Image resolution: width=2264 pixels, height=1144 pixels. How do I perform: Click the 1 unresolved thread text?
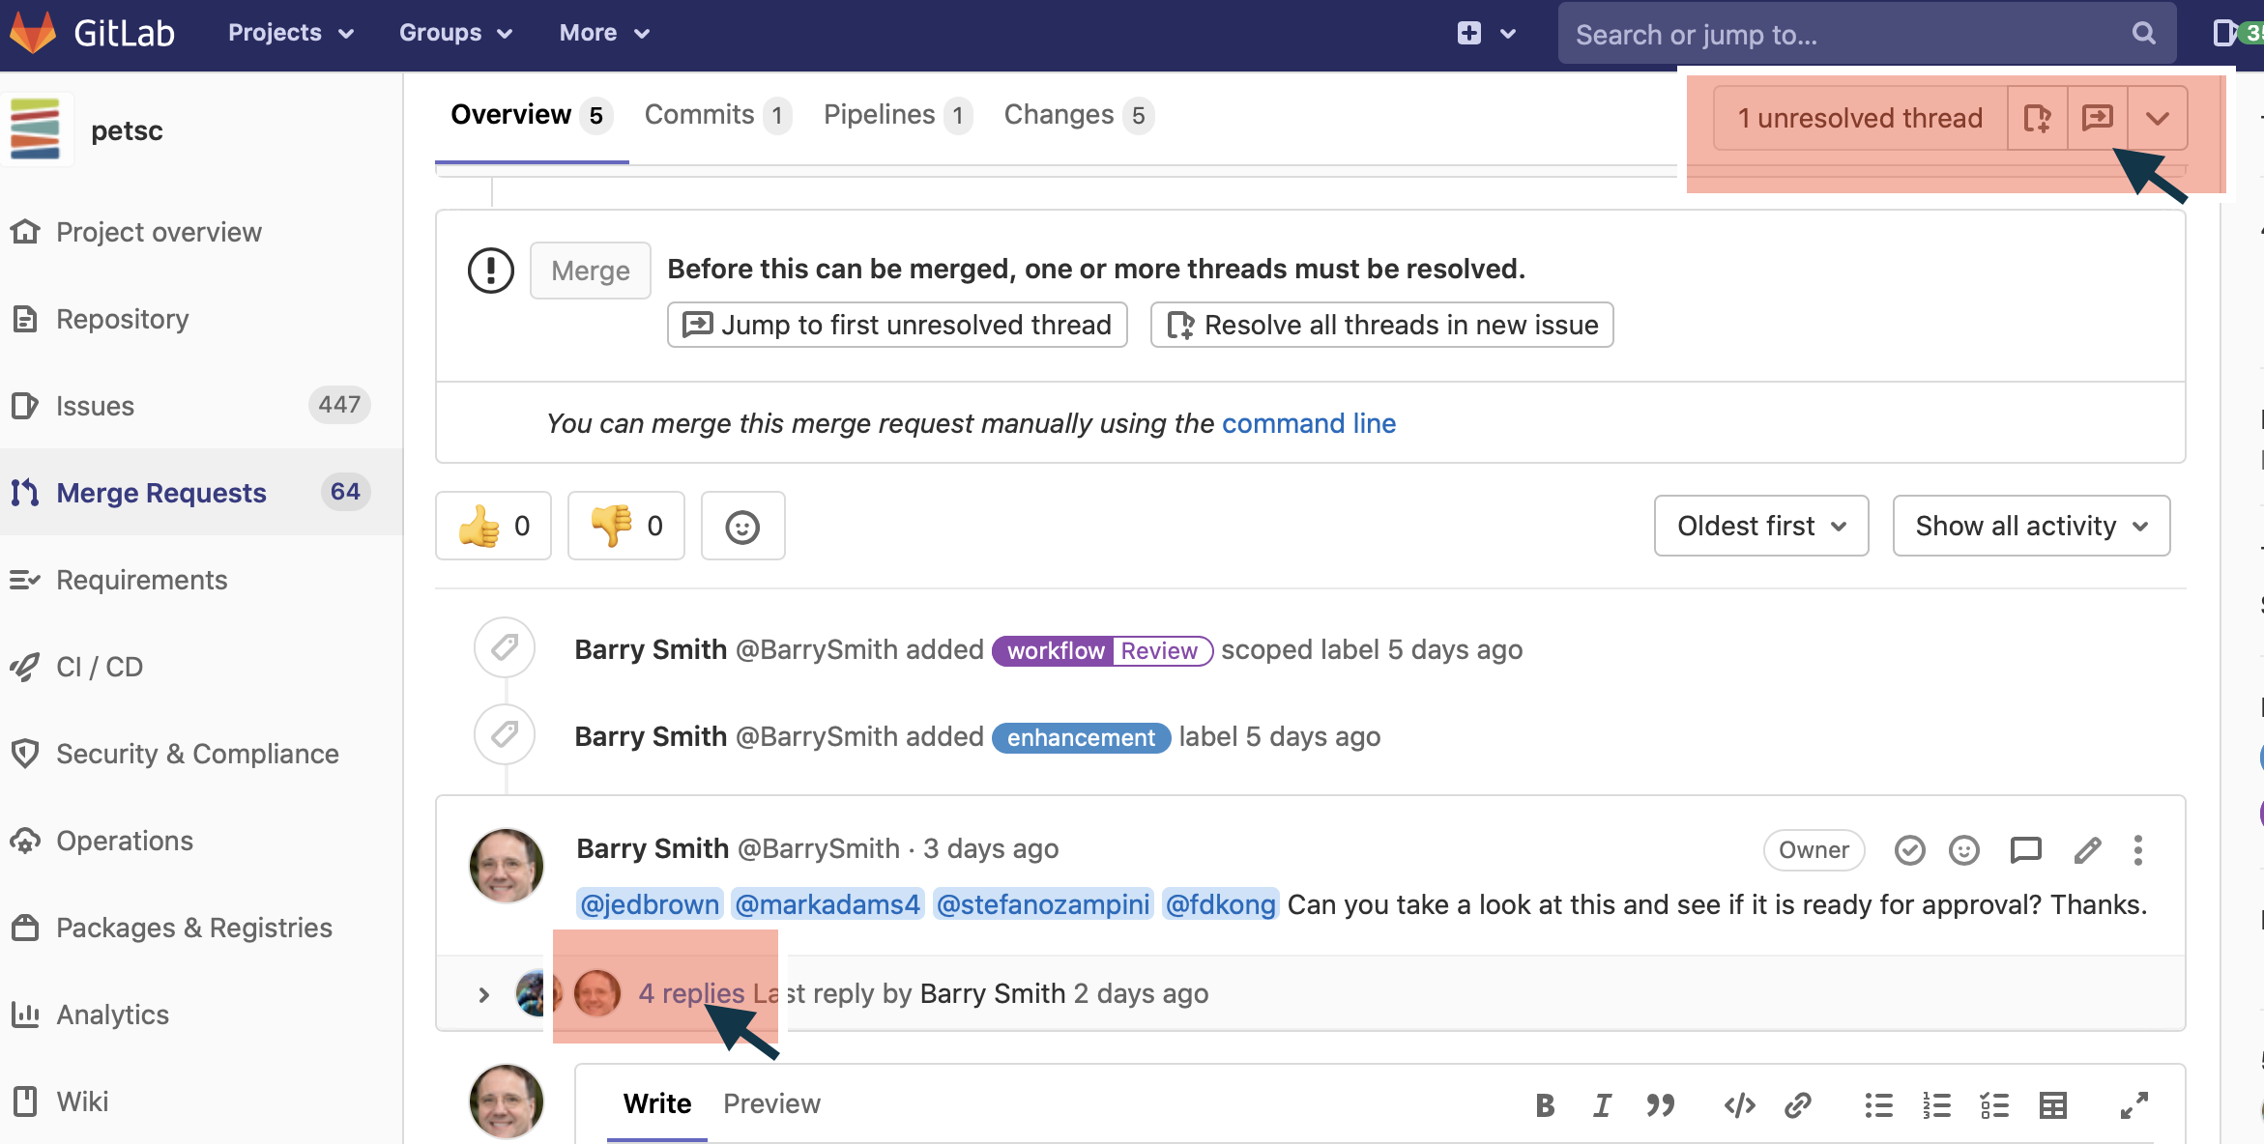pyautogui.click(x=1860, y=118)
